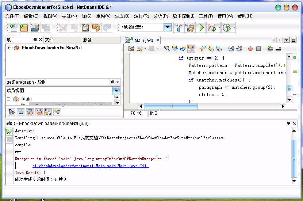Open the 运行(R) menu
Image resolution: width=303 pixels, height=201 pixels.
[141, 16]
